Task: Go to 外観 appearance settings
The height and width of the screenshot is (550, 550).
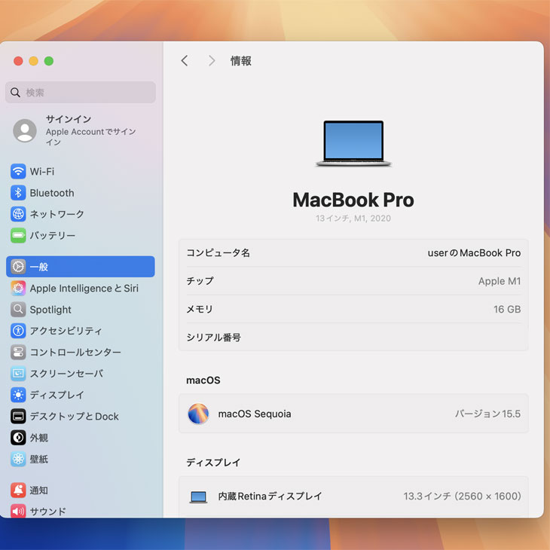Action: [x=38, y=438]
